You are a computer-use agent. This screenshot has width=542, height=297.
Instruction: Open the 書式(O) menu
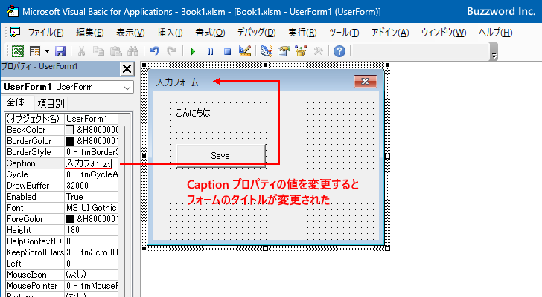point(210,33)
